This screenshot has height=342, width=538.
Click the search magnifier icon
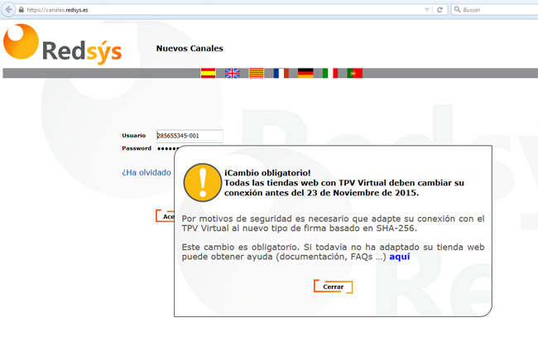pyautogui.click(x=457, y=9)
